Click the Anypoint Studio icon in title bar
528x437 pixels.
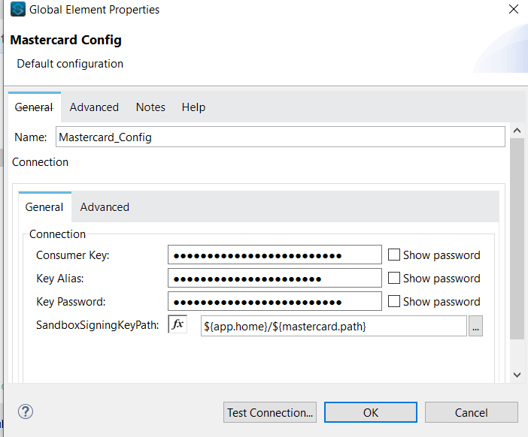point(17,9)
